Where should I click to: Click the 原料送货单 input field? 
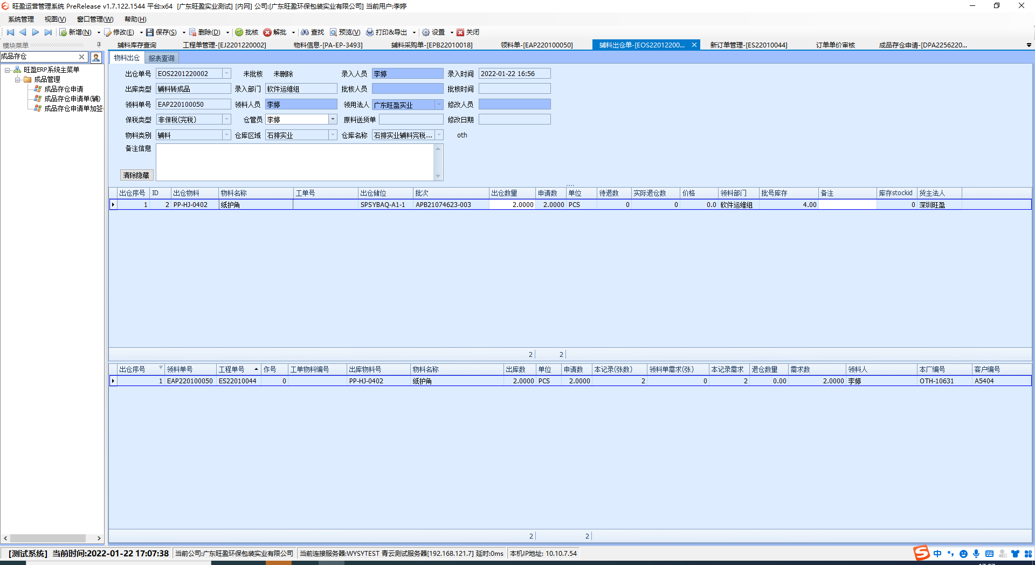[411, 119]
